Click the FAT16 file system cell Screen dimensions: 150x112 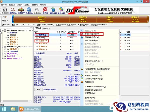tap(72, 35)
